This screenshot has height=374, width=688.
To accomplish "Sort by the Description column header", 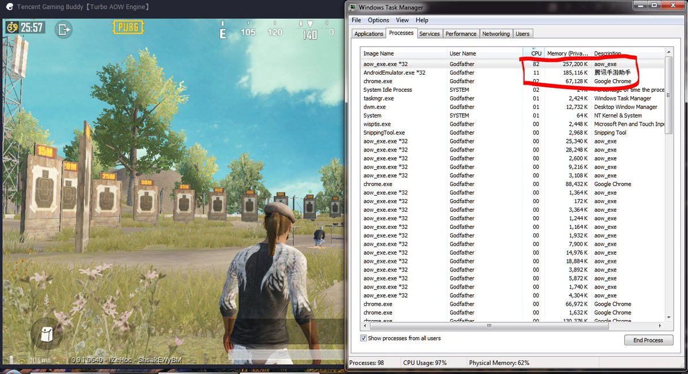I will click(x=628, y=53).
